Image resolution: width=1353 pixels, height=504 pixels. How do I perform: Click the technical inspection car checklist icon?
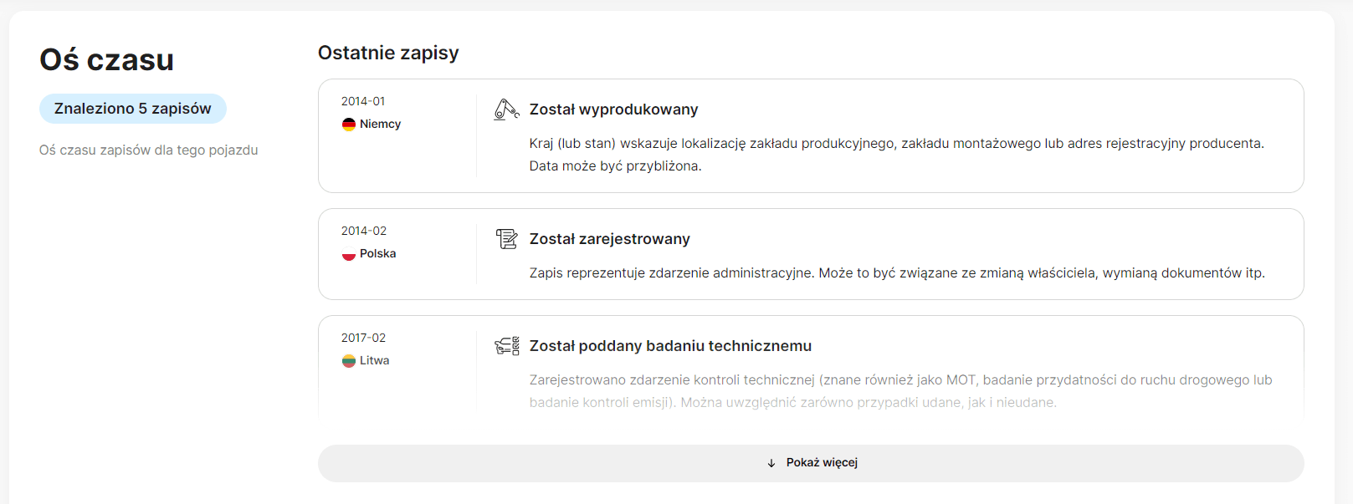506,346
